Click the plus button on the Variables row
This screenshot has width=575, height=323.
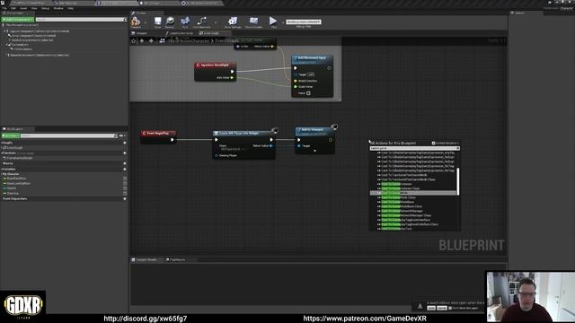(x=125, y=170)
